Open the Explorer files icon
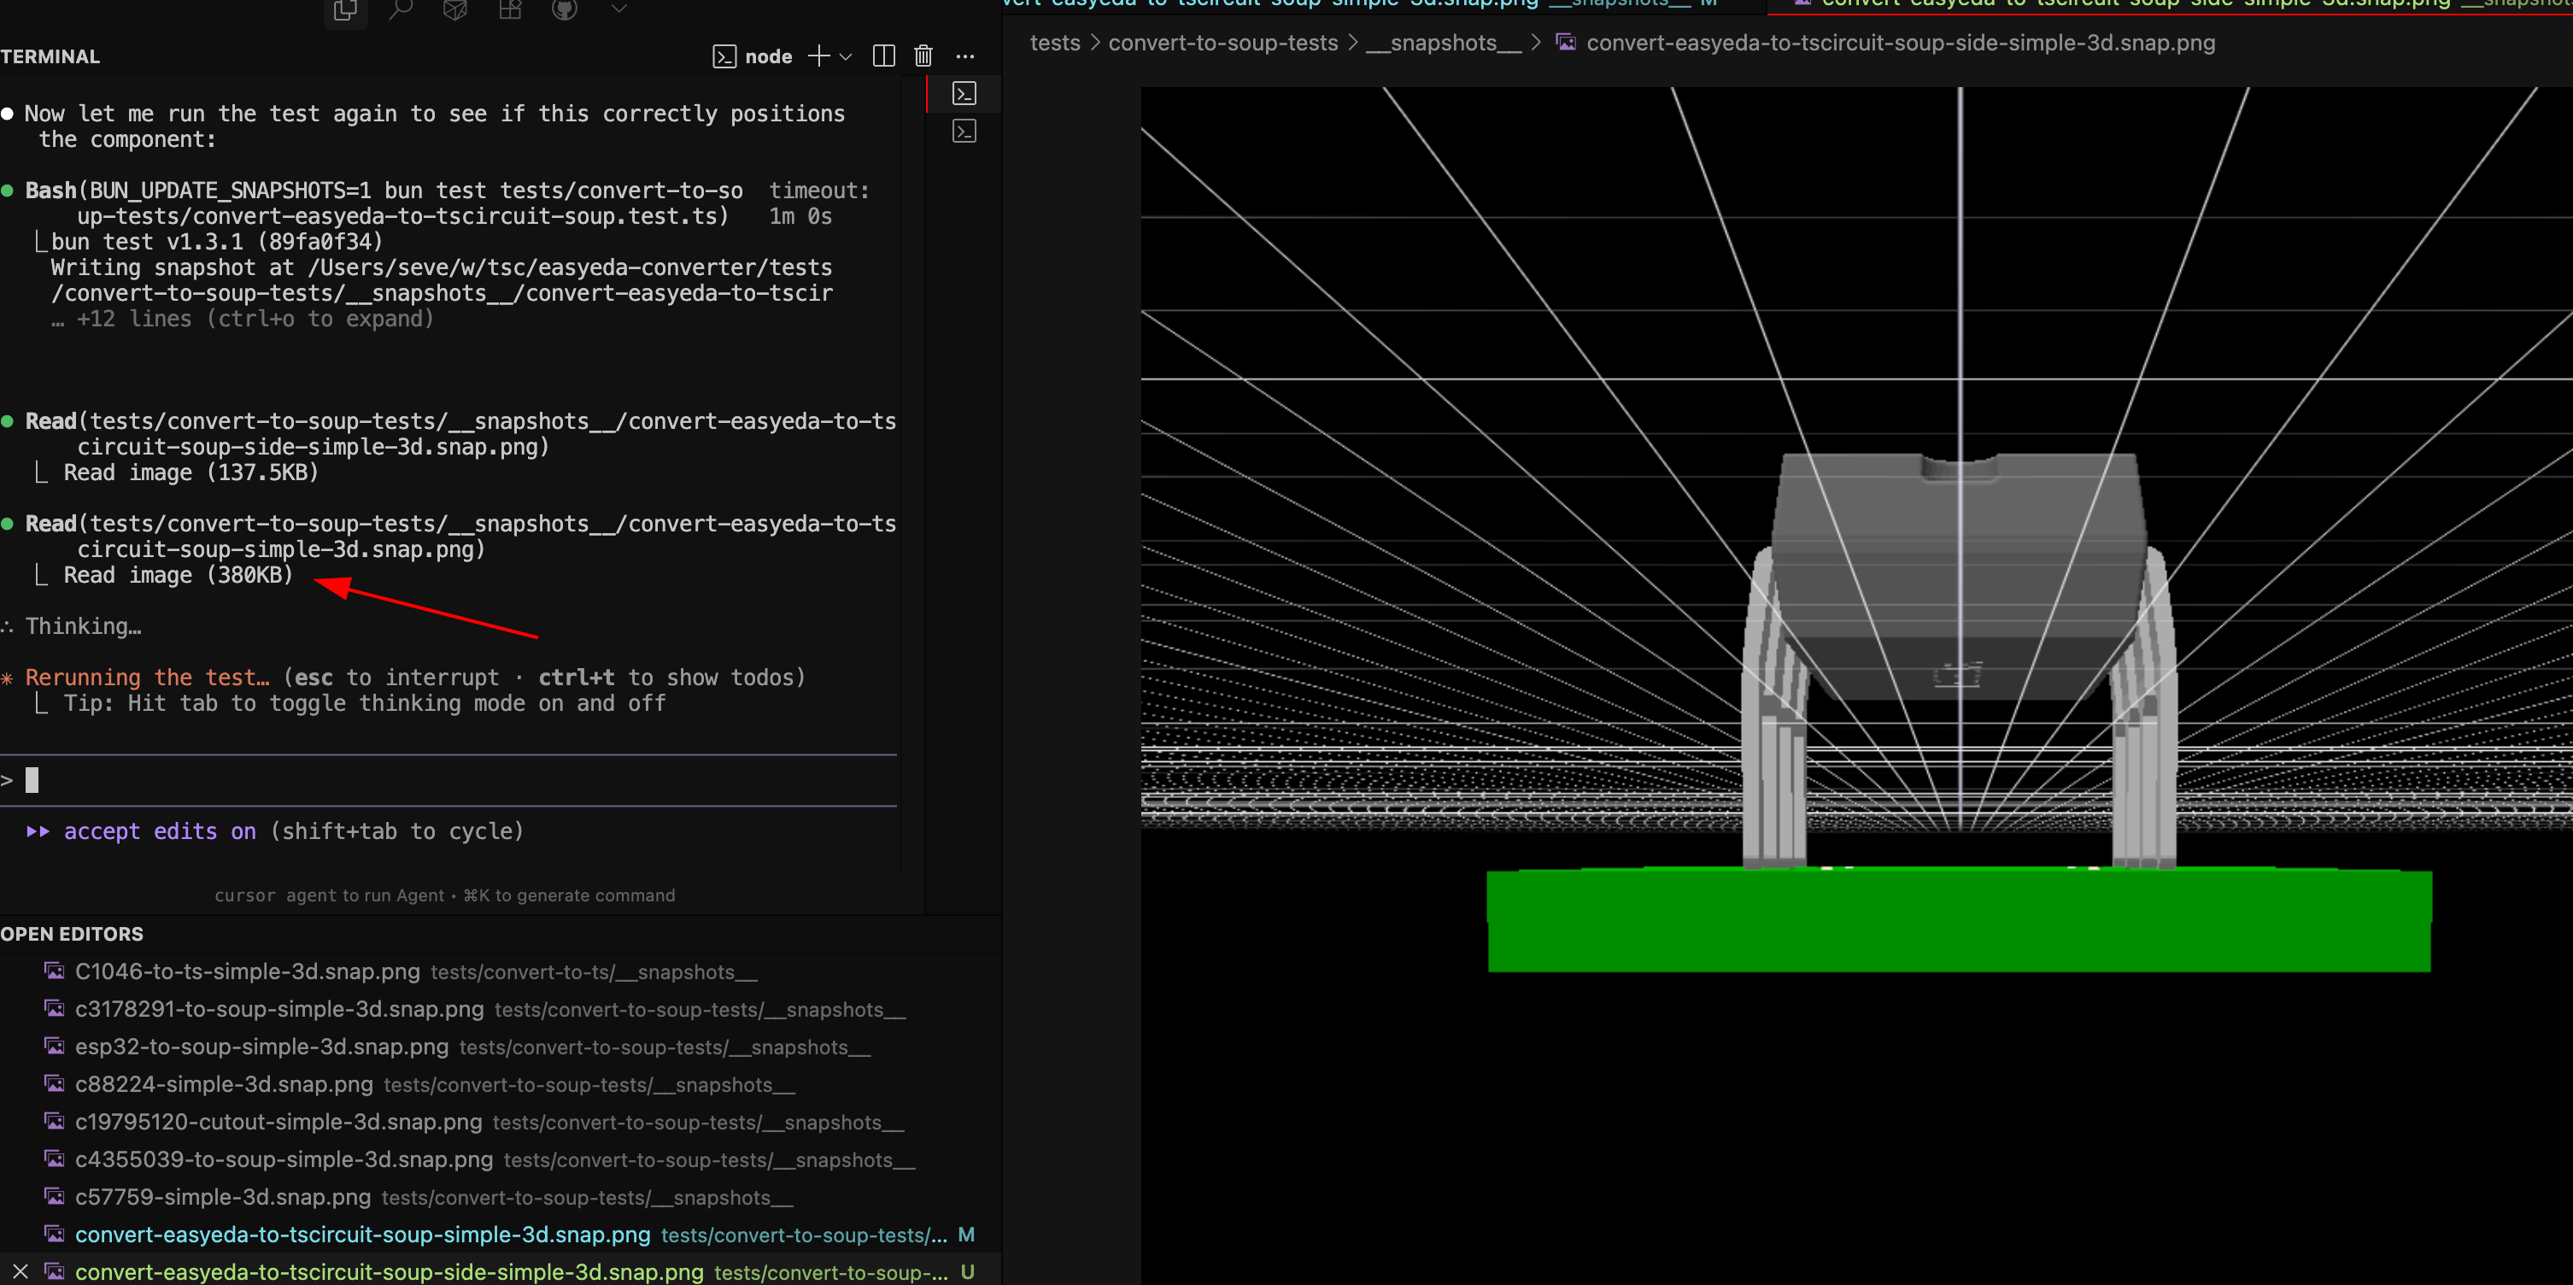This screenshot has width=2573, height=1285. click(x=346, y=9)
